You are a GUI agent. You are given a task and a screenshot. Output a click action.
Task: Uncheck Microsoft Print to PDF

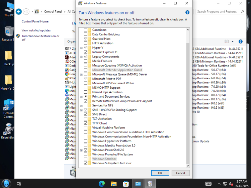click(85, 79)
